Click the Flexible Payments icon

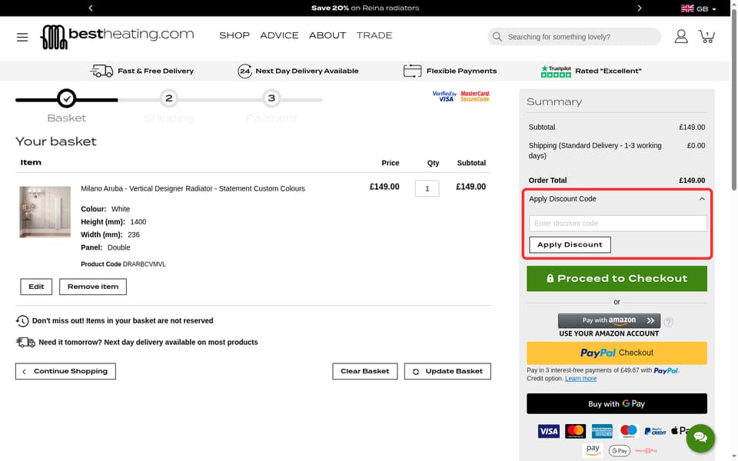point(412,71)
